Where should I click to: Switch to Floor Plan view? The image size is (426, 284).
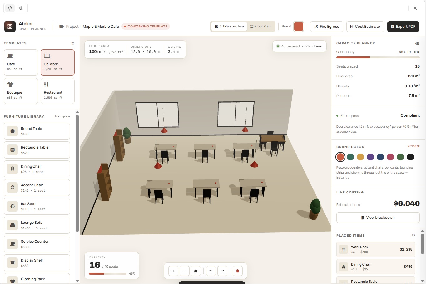(x=260, y=27)
